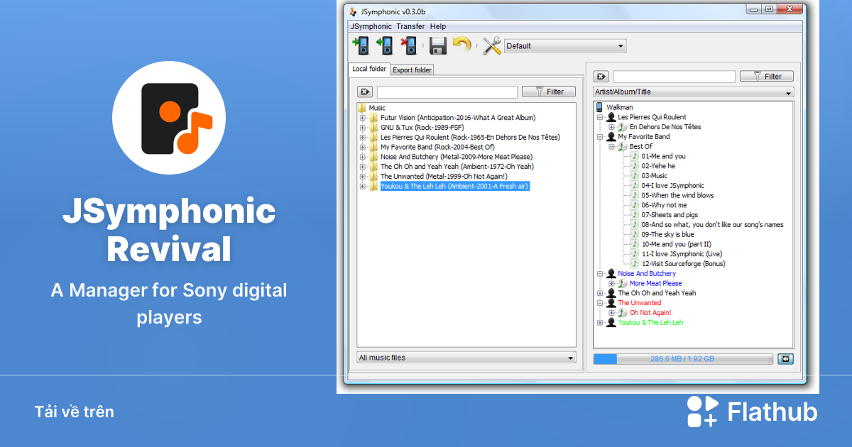Export tracks from the Walkman device
The height and width of the screenshot is (447, 852).
[x=384, y=45]
